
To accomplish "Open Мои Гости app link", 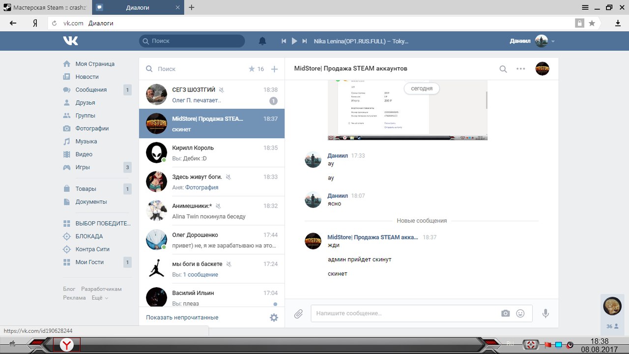I will pyautogui.click(x=89, y=262).
